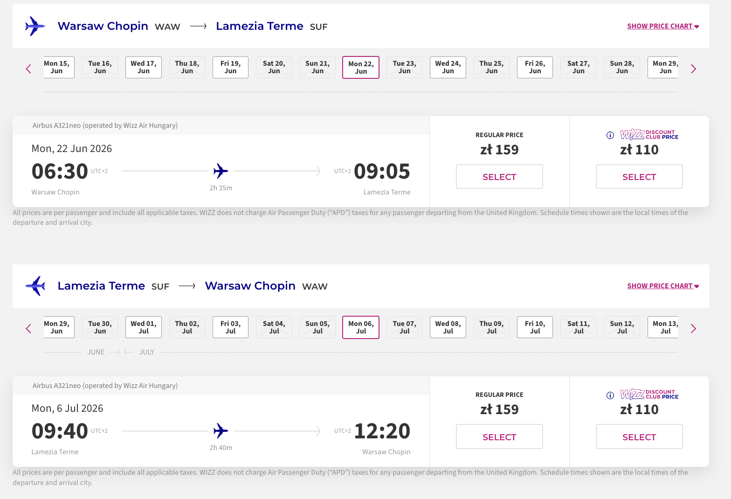The height and width of the screenshot is (499, 731).
Task: Show later return dates with right arrow
Action: (x=693, y=329)
